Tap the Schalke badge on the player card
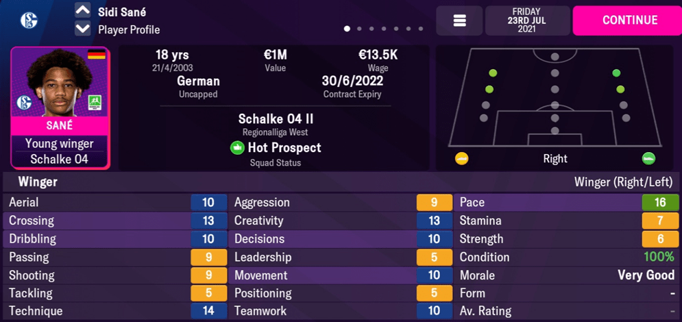 point(24,103)
